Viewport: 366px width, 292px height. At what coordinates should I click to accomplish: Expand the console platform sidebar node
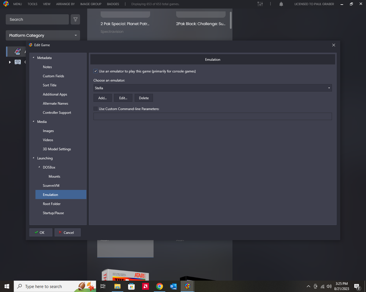click(x=10, y=62)
